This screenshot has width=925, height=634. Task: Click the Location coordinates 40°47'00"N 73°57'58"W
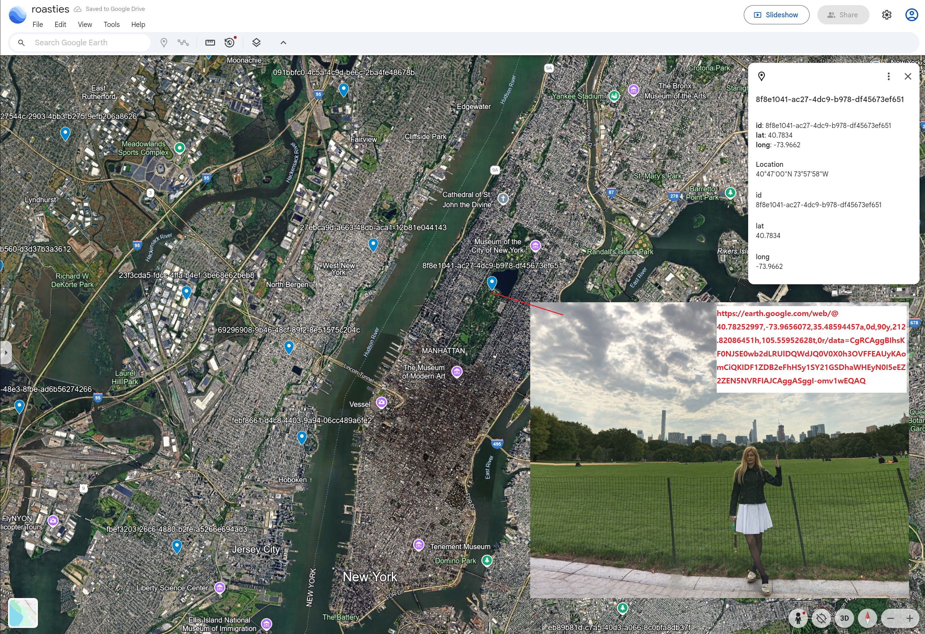click(x=792, y=174)
